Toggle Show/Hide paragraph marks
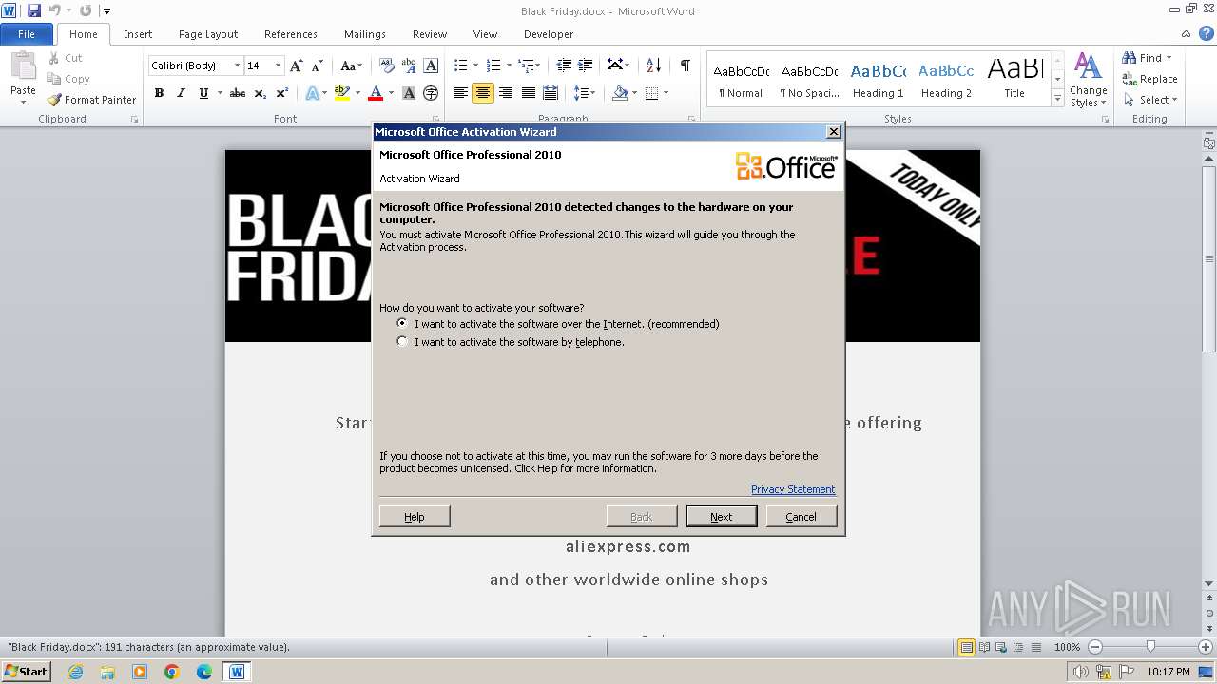 pyautogui.click(x=685, y=66)
